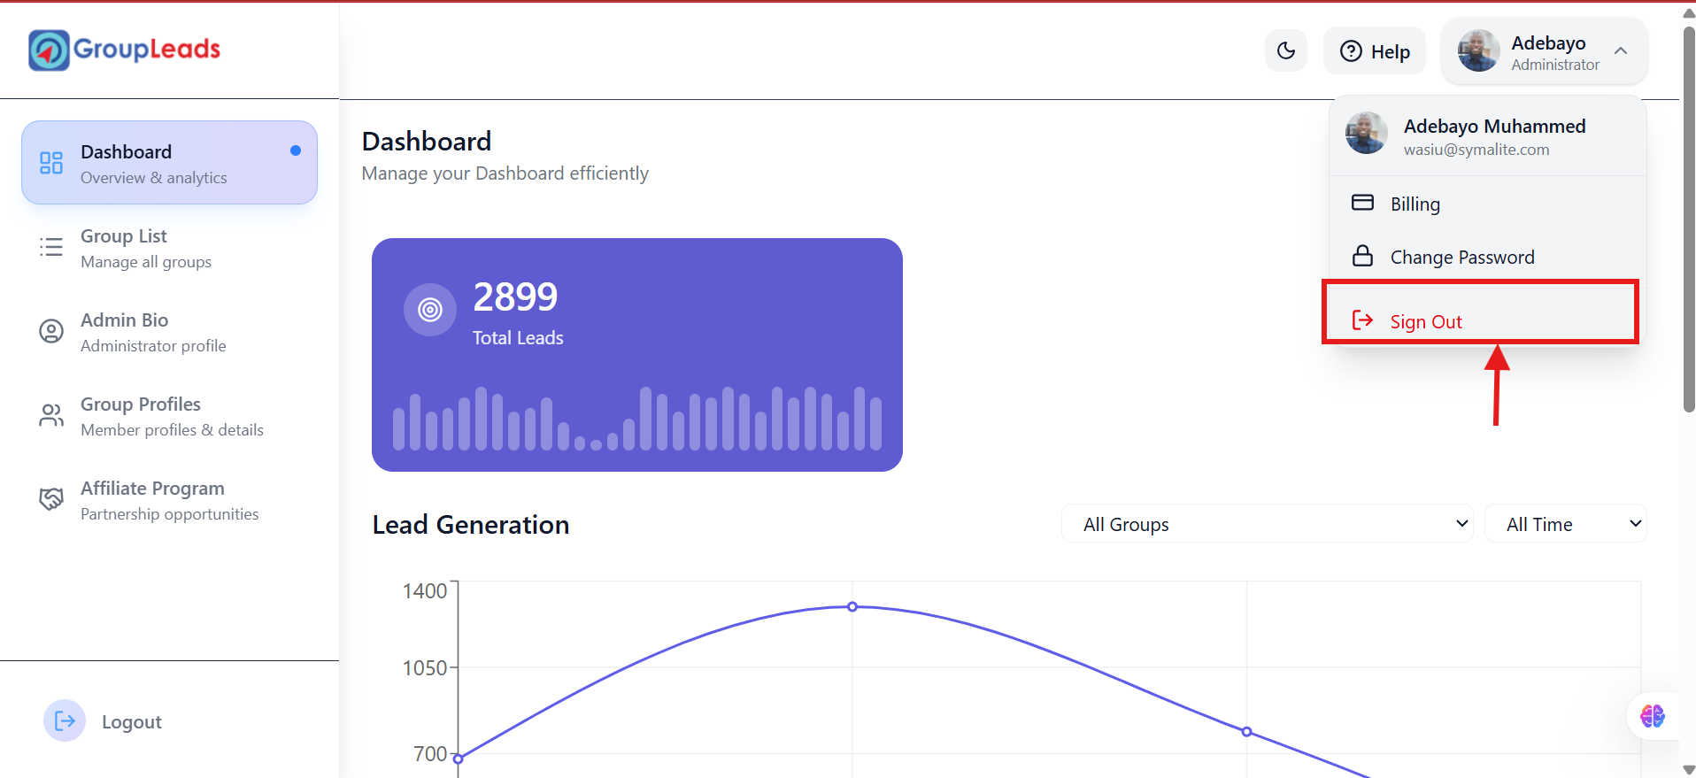Select Change Password menu entry

(1487, 257)
